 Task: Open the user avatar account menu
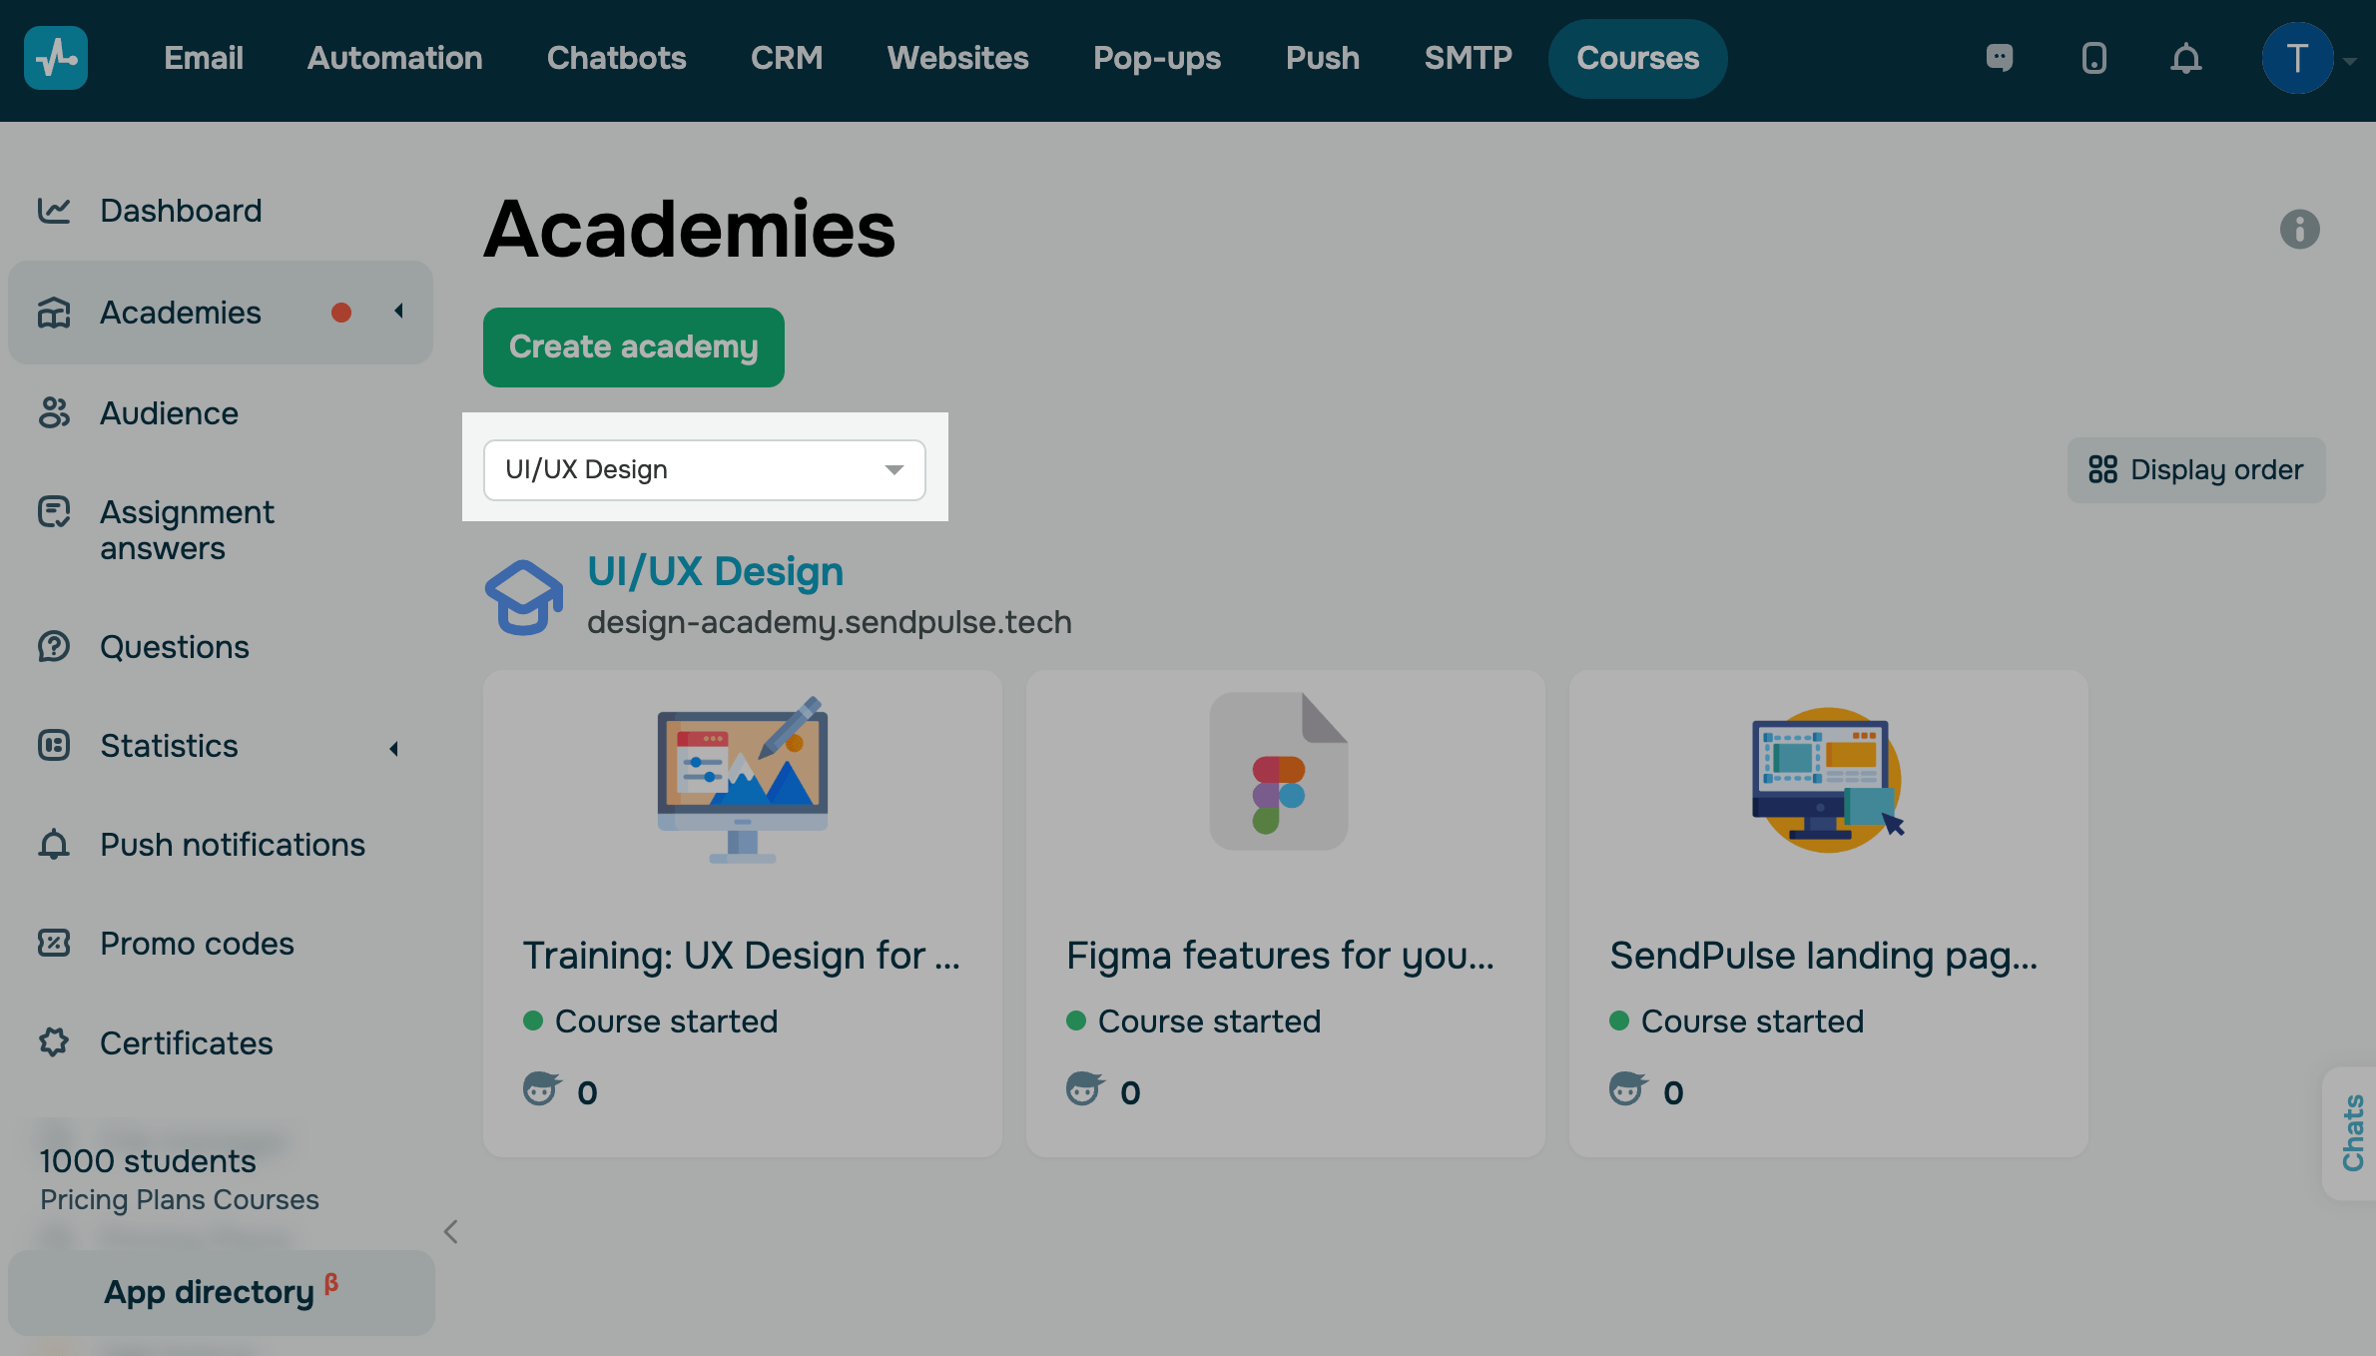[x=2297, y=58]
